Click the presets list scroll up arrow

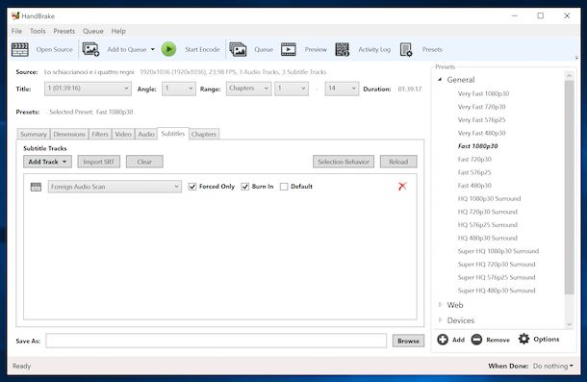(569, 76)
